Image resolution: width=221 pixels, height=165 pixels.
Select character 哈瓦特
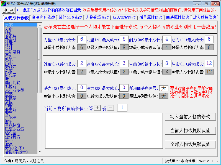[21, 36]
